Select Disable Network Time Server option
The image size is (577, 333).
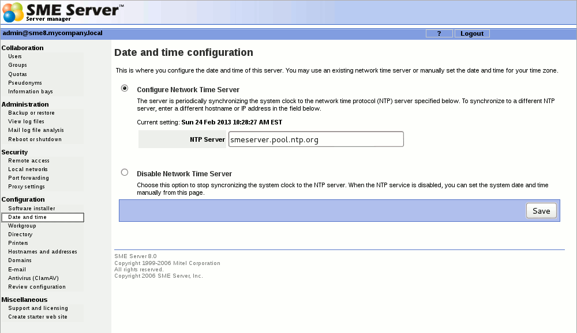(x=125, y=172)
